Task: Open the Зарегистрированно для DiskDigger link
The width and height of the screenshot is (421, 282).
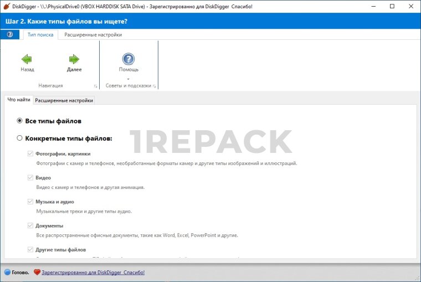Action: (93, 273)
